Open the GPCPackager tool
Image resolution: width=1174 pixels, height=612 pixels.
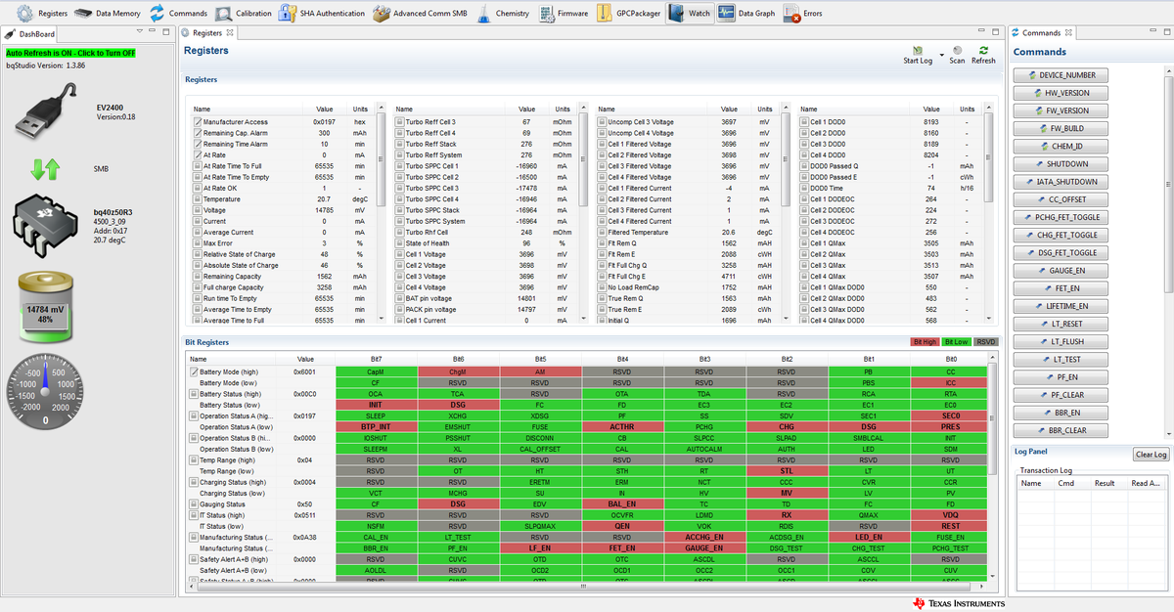coord(627,14)
